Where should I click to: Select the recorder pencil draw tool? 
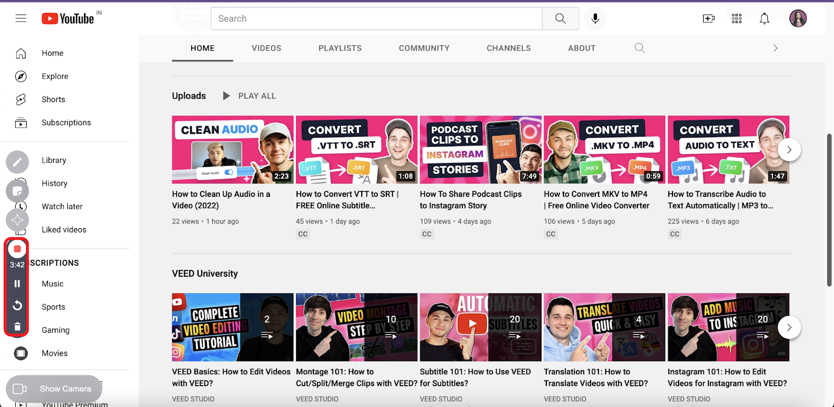[x=17, y=162]
